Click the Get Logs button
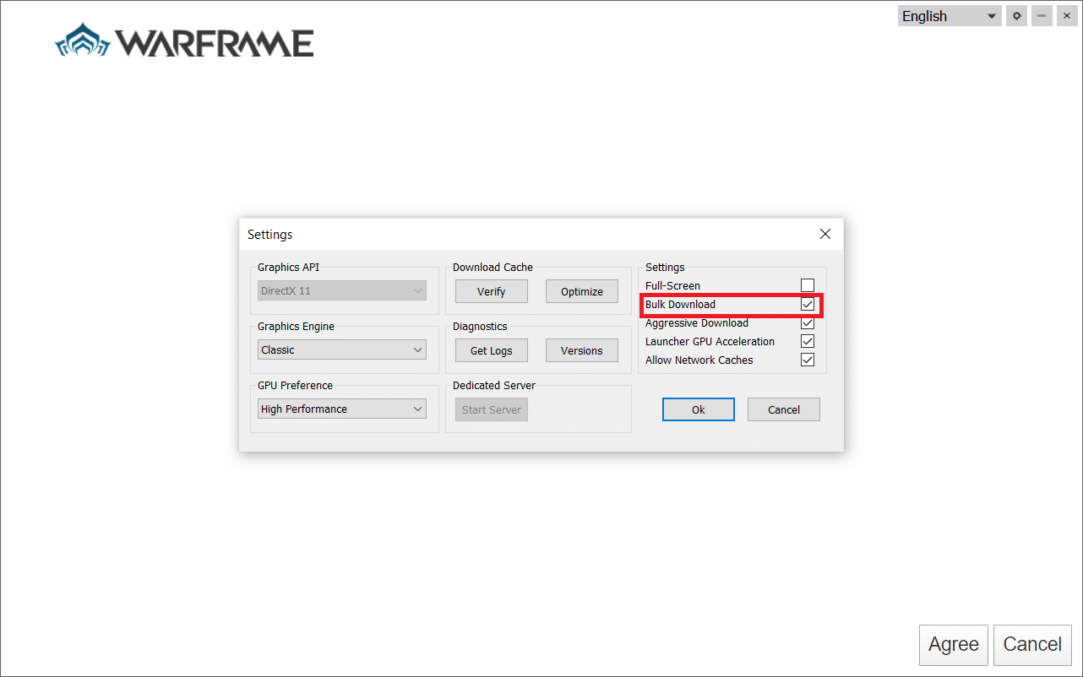Viewport: 1083px width, 677px height. [492, 350]
